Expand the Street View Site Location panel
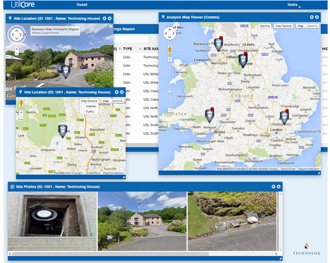 104,18
